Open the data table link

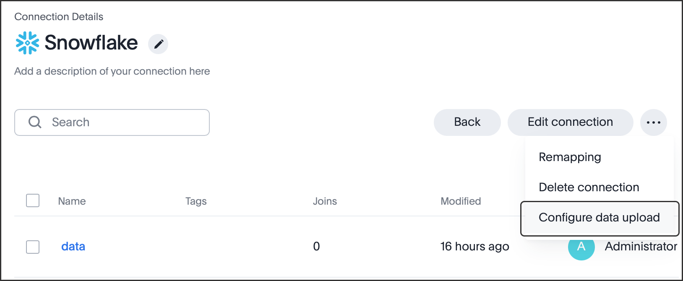(73, 247)
